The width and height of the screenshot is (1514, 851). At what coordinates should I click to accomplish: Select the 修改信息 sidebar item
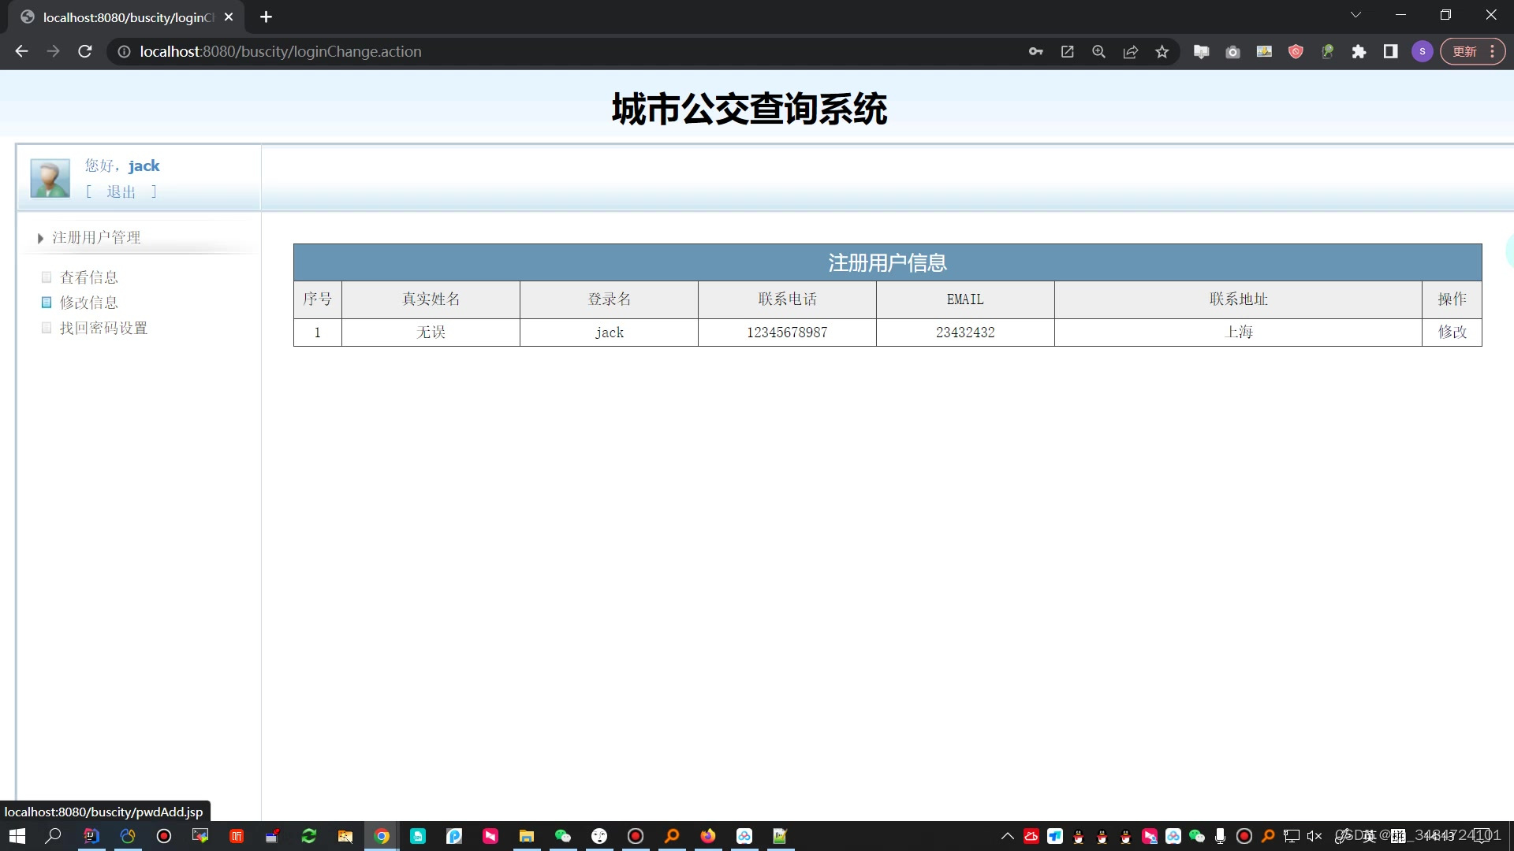click(88, 303)
